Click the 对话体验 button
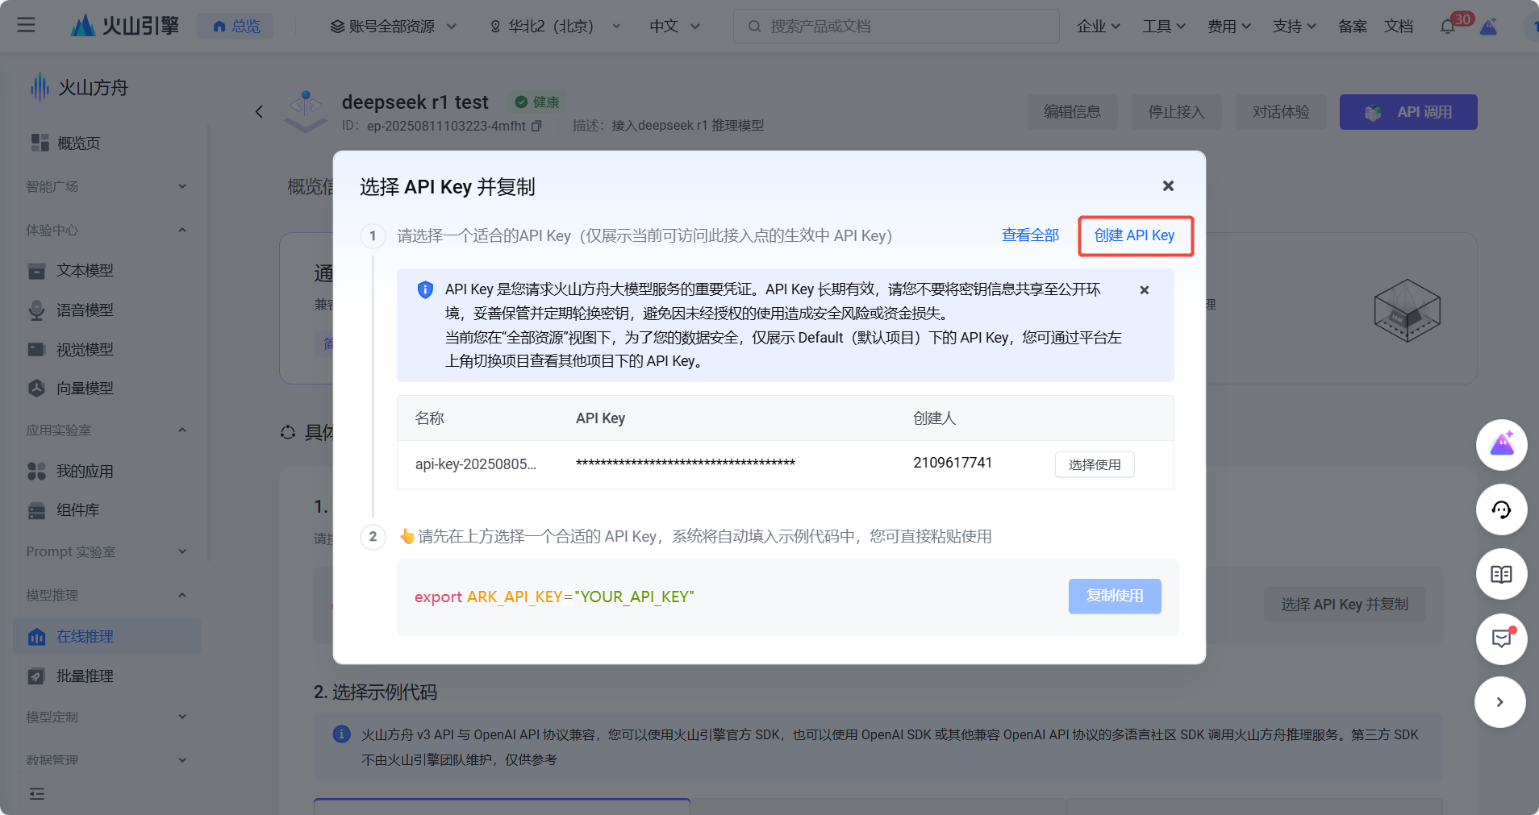Viewport: 1539px width, 815px height. coord(1281,112)
